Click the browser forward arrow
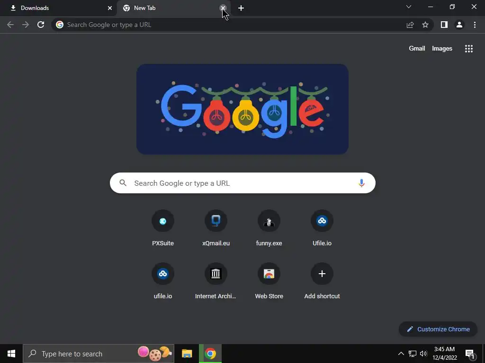The height and width of the screenshot is (363, 485). point(26,25)
